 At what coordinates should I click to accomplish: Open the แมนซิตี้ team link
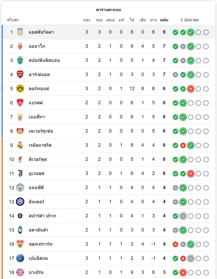(36, 187)
